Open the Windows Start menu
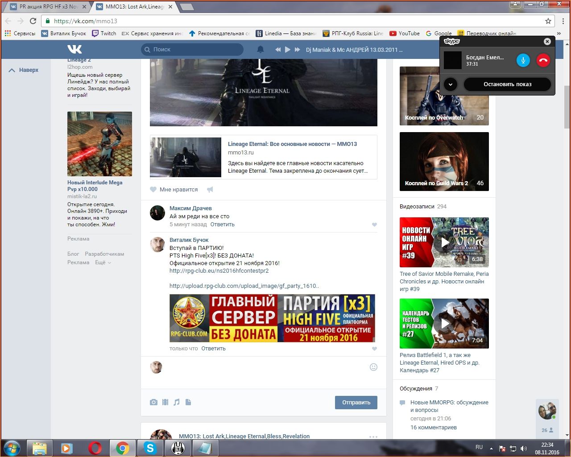The height and width of the screenshot is (457, 571). tap(11, 448)
